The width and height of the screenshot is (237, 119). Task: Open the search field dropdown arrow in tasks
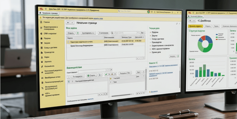coord(138,33)
